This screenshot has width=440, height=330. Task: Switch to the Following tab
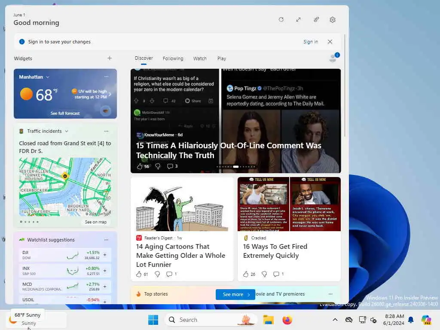click(173, 58)
